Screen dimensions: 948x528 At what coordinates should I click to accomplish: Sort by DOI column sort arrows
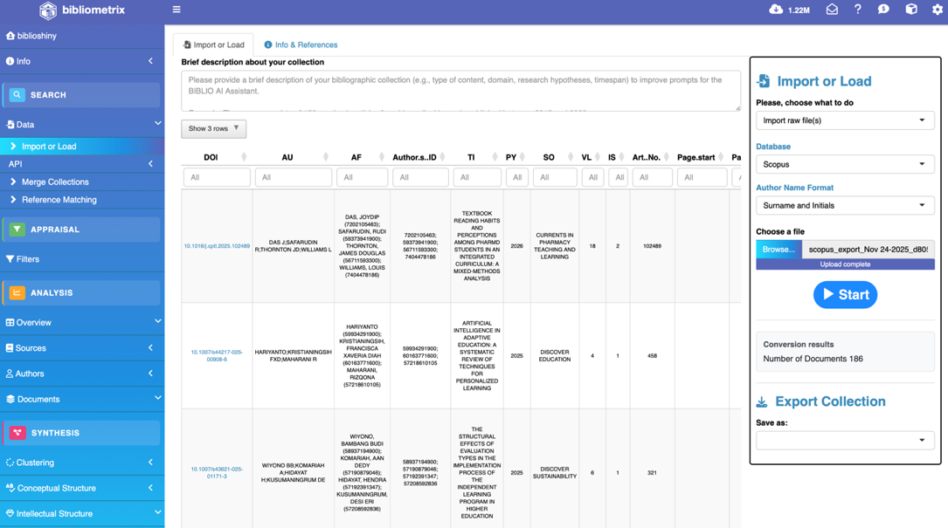(x=244, y=157)
